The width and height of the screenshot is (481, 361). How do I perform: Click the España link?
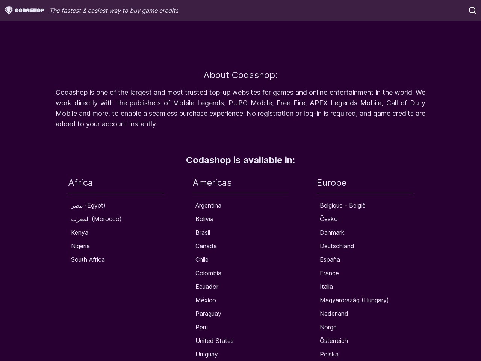point(330,259)
